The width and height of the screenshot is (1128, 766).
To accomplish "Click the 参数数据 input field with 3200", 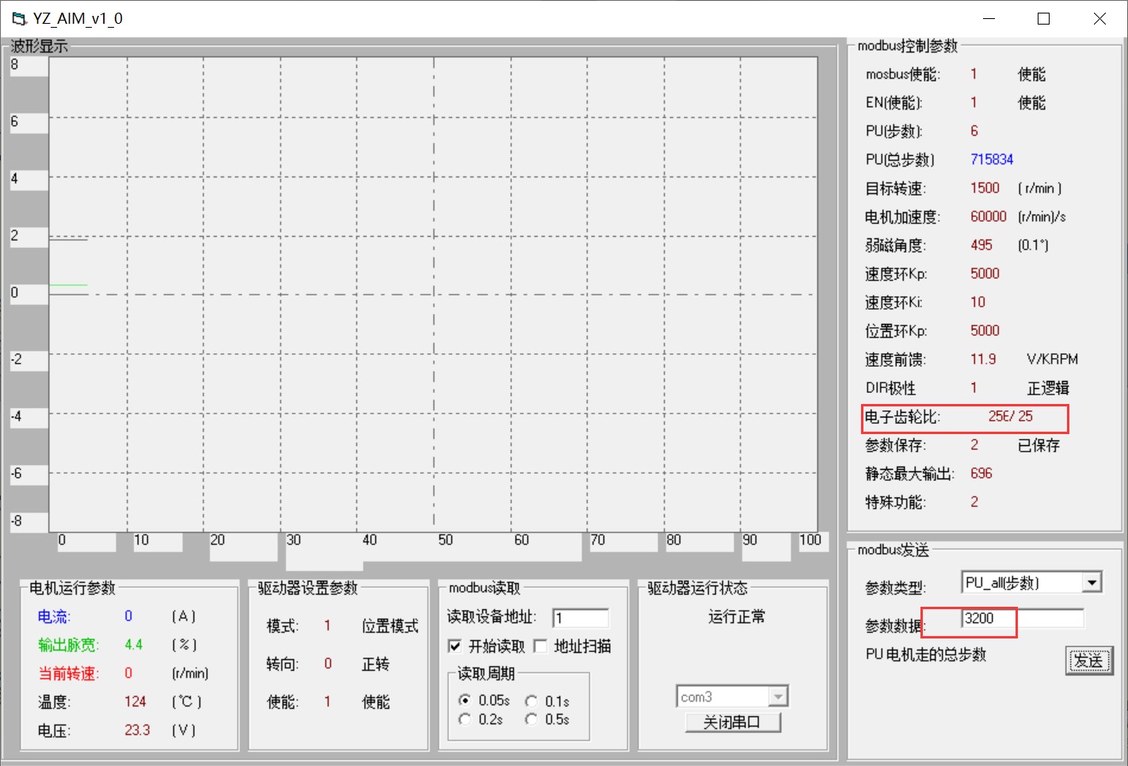I will tap(1022, 618).
